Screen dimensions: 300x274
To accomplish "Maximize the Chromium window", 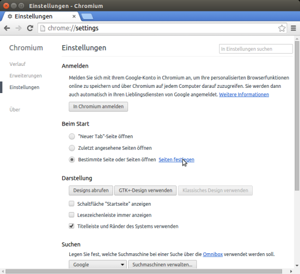I will (x=21, y=6).
